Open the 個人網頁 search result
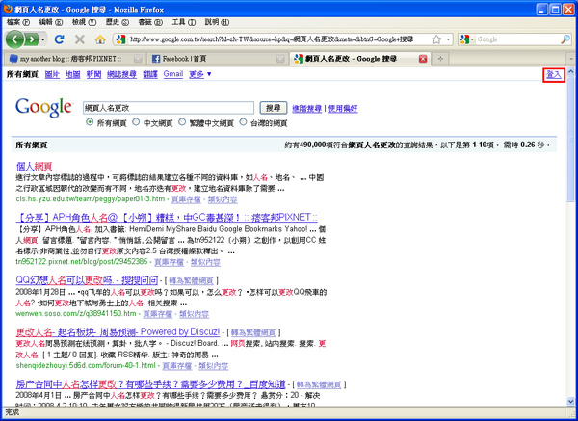 click(34, 167)
